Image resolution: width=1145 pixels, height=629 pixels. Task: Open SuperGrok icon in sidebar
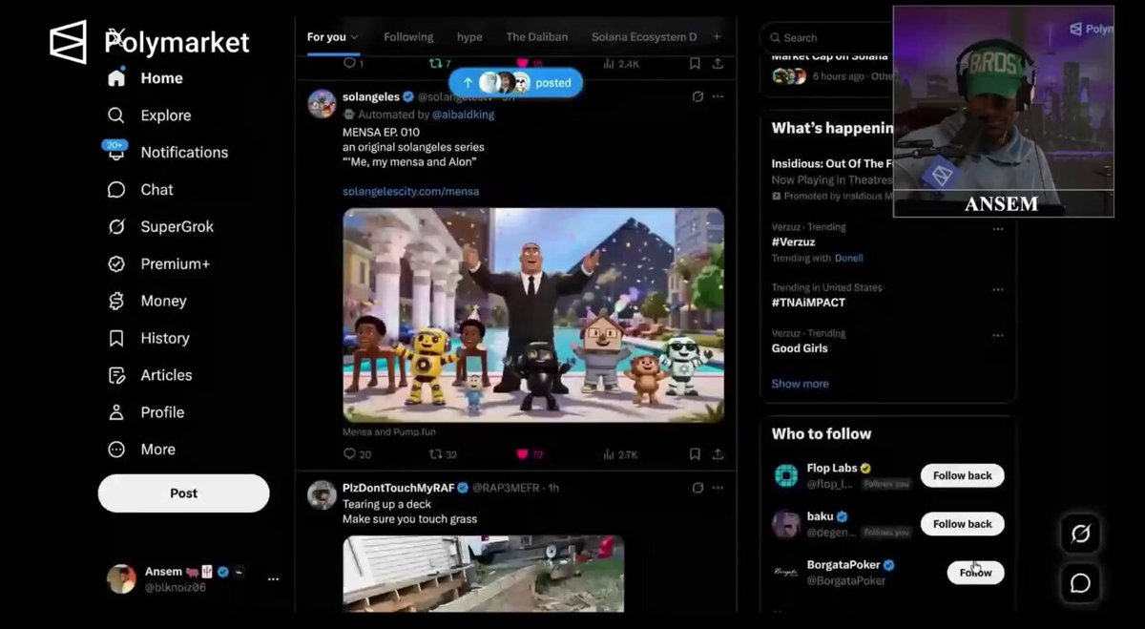pyautogui.click(x=116, y=227)
